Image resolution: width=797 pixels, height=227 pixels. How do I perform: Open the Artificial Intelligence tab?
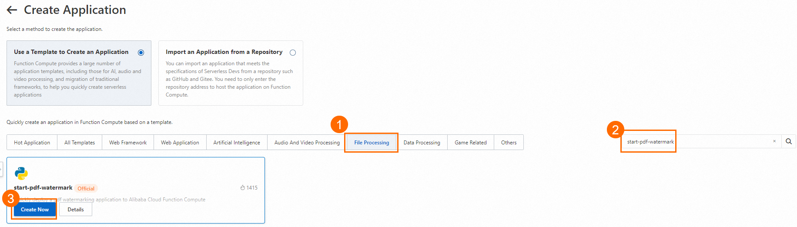(x=237, y=143)
